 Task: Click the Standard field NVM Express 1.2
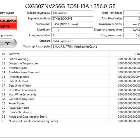click(x=96, y=41)
